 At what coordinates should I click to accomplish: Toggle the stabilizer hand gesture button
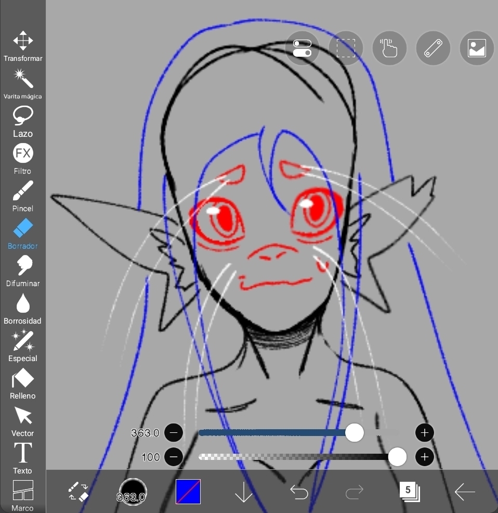[389, 48]
